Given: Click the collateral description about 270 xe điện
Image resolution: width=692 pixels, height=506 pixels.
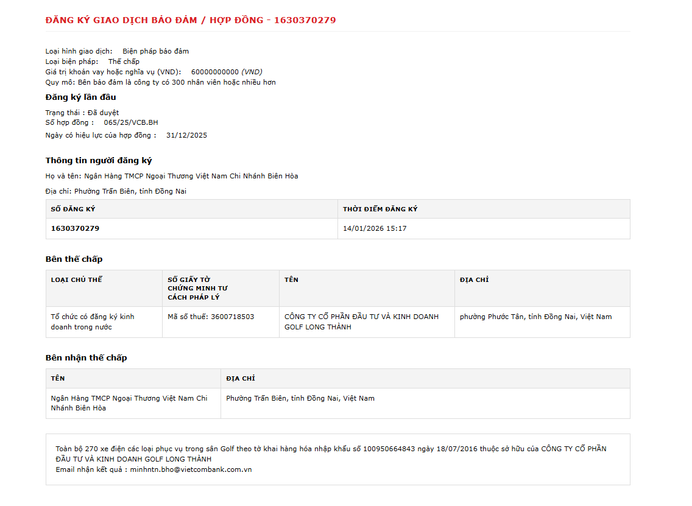Looking at the screenshot, I should click(331, 454).
